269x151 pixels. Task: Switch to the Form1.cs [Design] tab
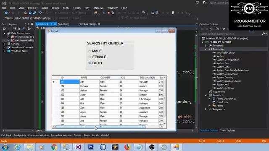(88, 24)
